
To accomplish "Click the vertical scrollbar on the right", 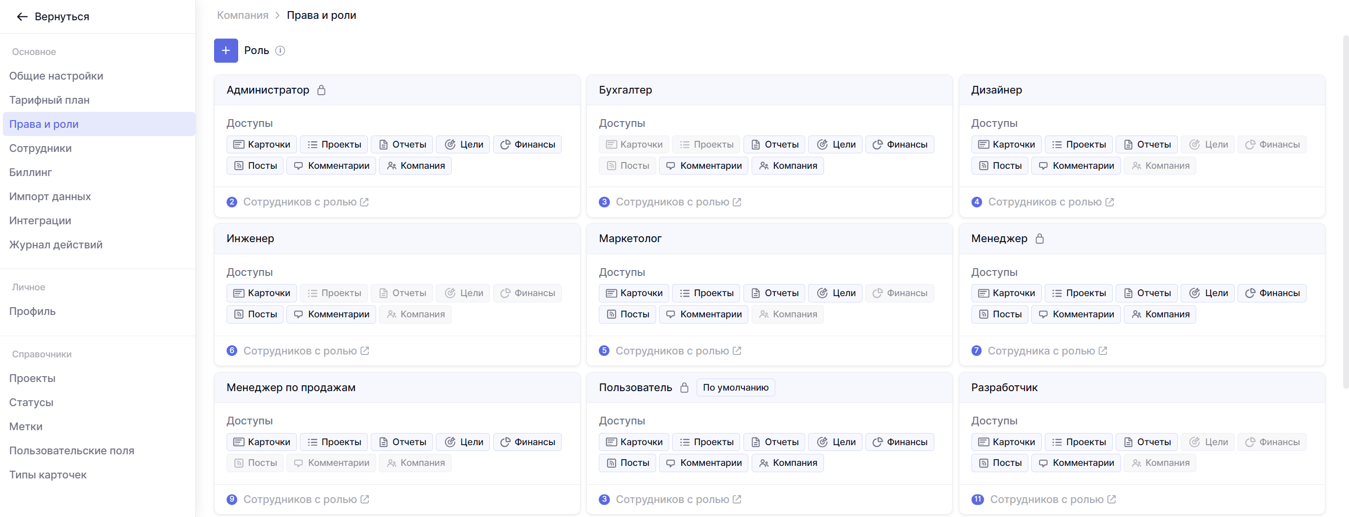I will pos(1344,209).
